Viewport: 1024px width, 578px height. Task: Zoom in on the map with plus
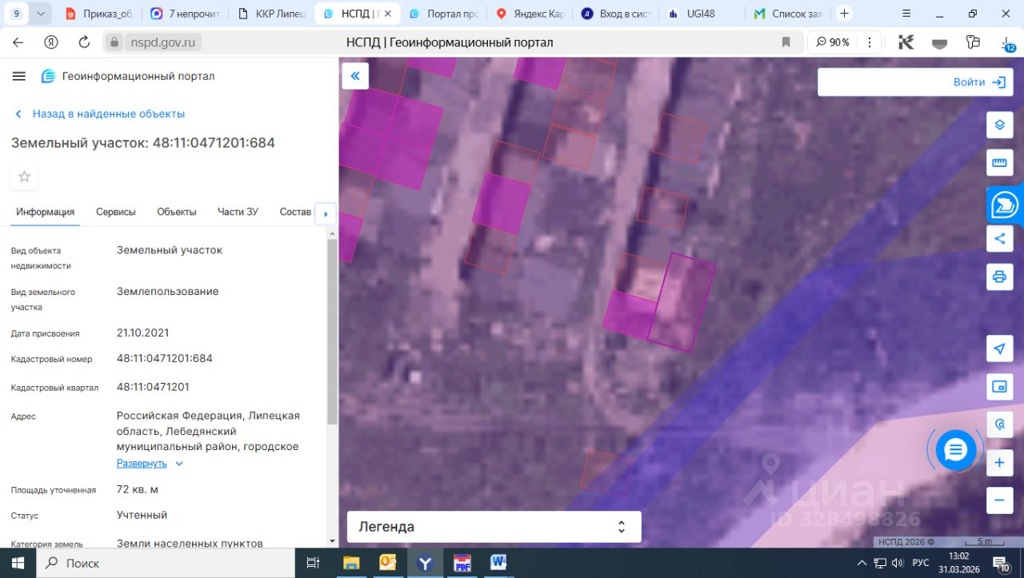(999, 463)
